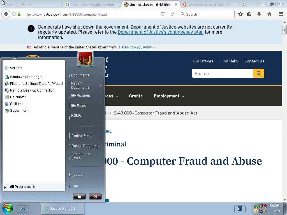Switch to windows xp iso DuckDuckGo tab
This screenshot has width=287, height=215.
click(209, 5)
